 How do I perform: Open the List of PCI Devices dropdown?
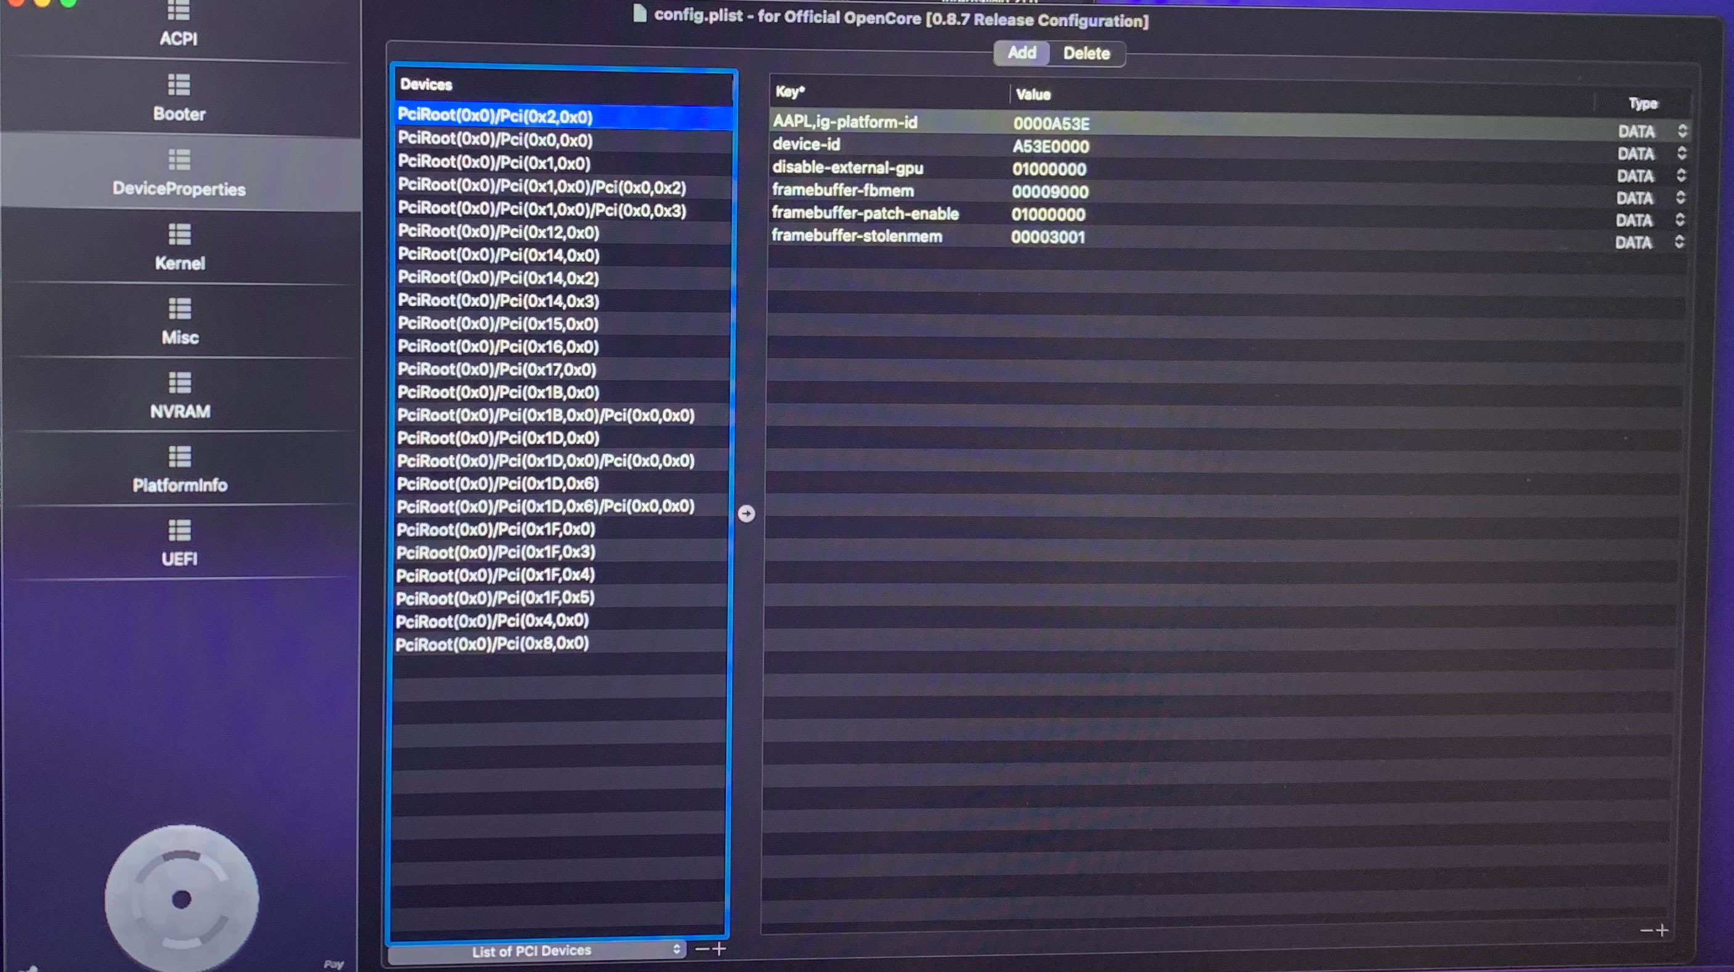click(537, 950)
